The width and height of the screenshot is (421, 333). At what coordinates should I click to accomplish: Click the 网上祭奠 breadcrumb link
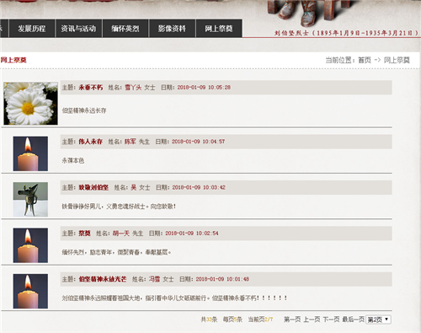click(x=397, y=60)
